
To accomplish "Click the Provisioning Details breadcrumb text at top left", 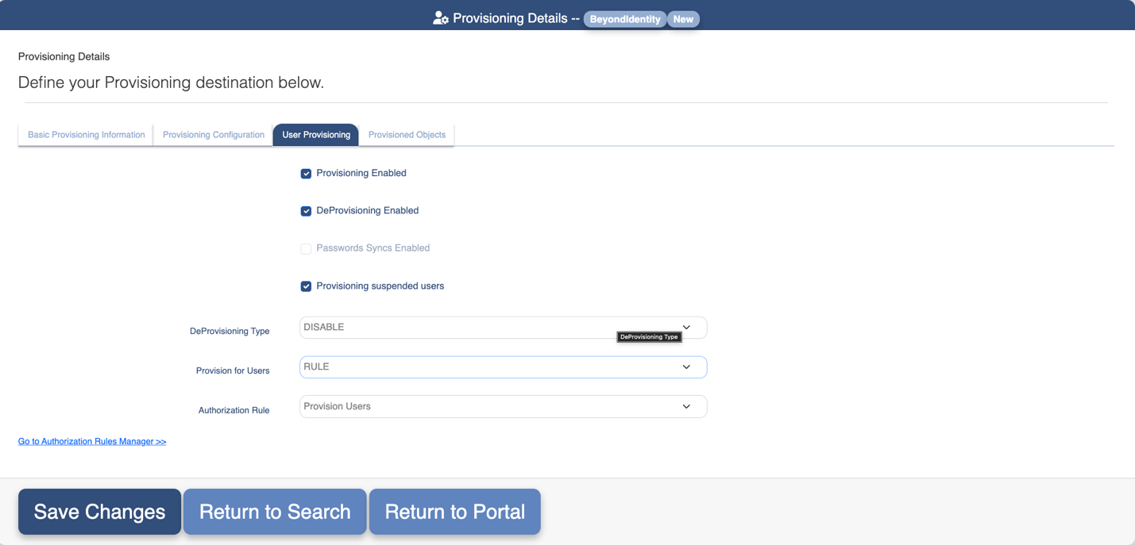I will point(64,56).
